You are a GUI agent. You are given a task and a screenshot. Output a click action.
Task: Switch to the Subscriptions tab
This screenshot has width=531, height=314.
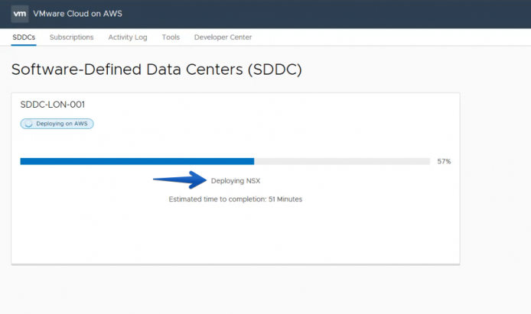[x=71, y=37]
